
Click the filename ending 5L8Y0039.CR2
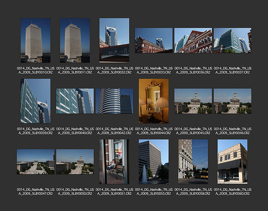coord(36,131)
